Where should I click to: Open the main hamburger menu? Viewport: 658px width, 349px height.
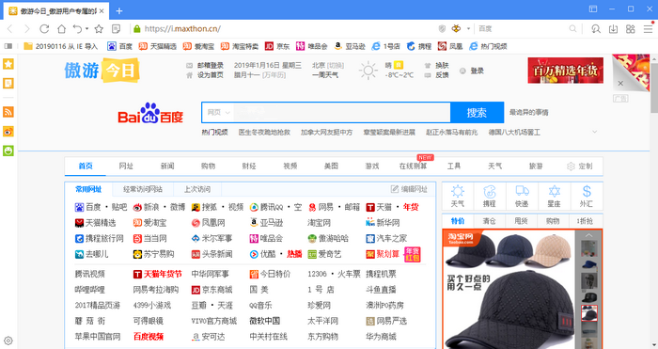[x=648, y=29]
